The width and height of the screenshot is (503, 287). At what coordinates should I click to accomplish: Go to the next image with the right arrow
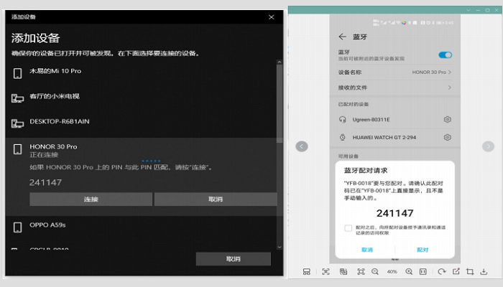pyautogui.click(x=488, y=146)
